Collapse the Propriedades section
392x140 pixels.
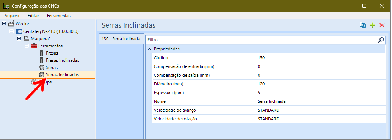149,49
